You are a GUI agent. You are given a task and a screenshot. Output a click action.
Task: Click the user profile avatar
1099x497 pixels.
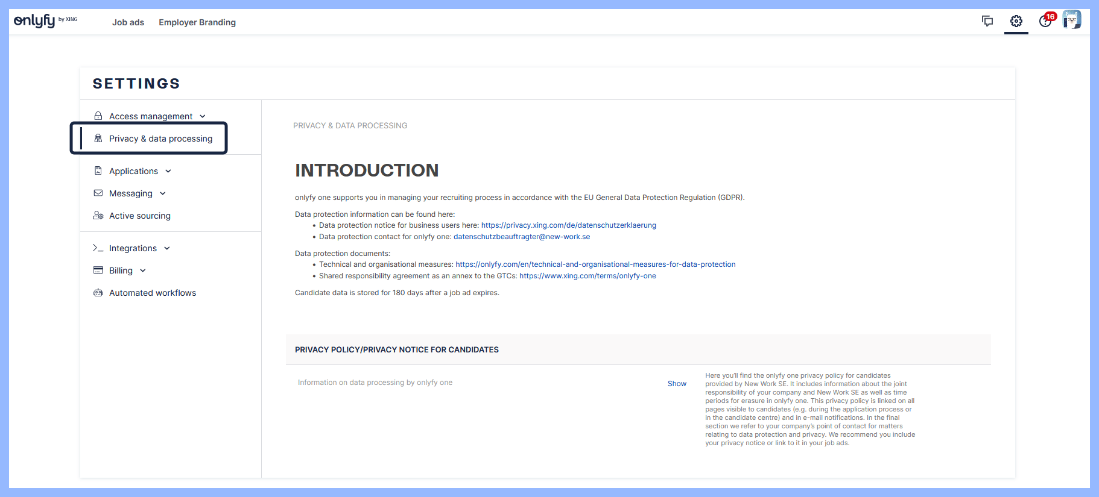[1071, 20]
